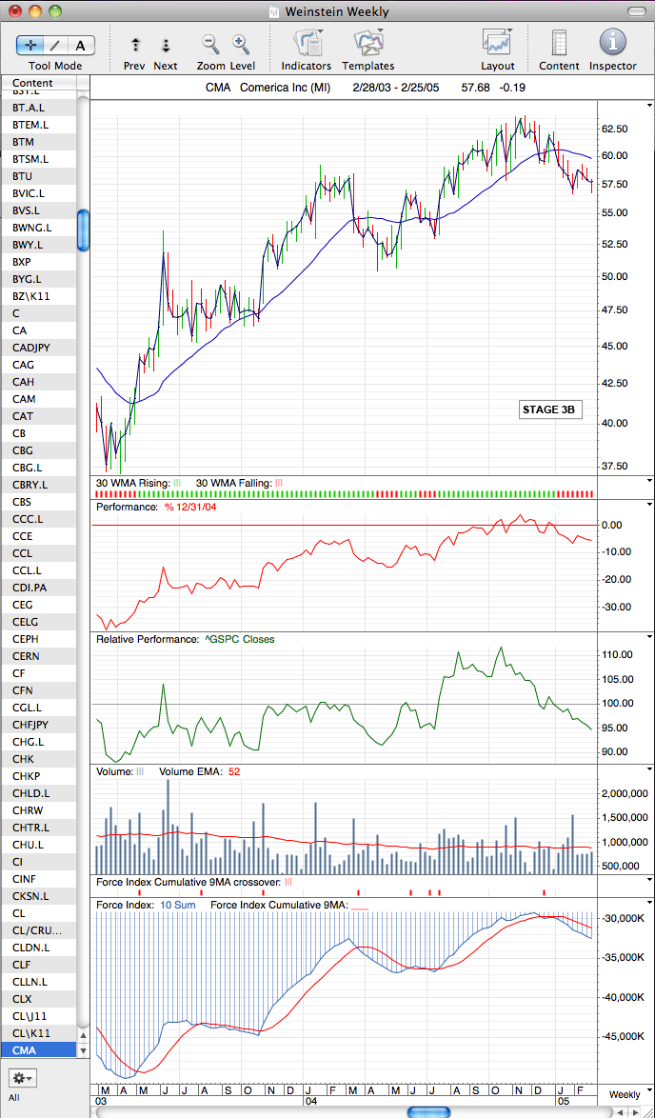Image resolution: width=655 pixels, height=1118 pixels.
Task: Select the highlighted CMA row
Action: click(38, 1050)
